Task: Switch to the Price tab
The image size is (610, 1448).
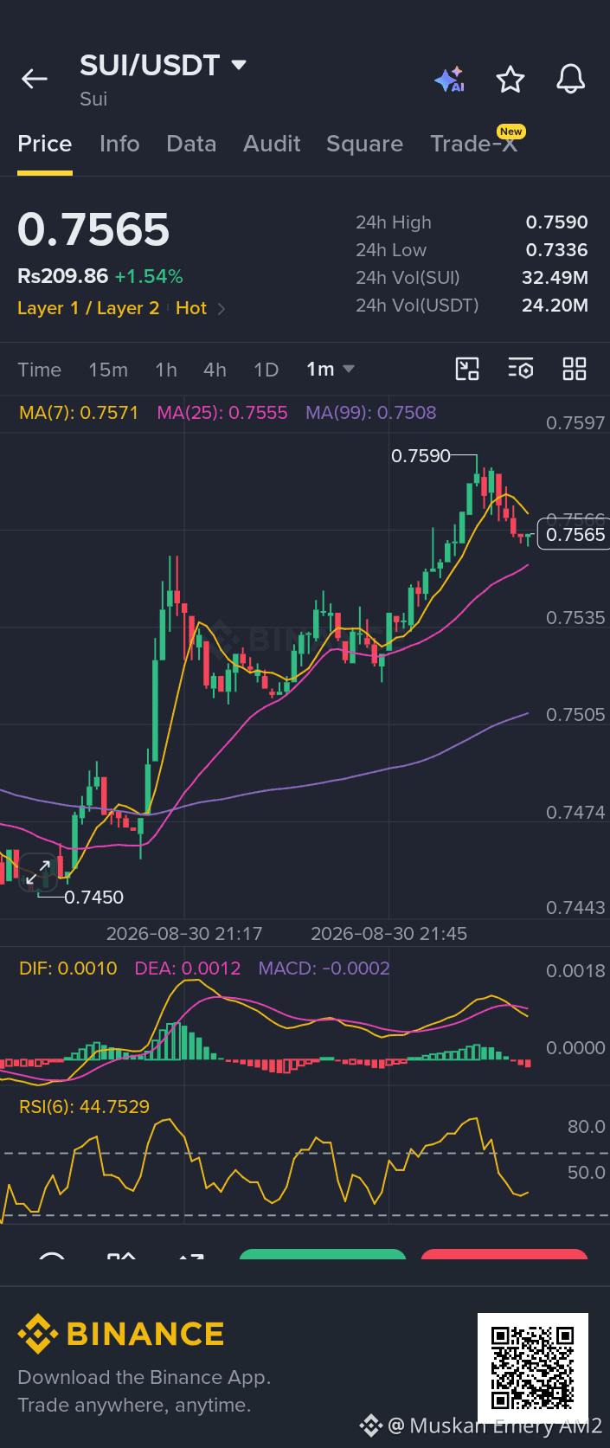Action: coord(45,144)
